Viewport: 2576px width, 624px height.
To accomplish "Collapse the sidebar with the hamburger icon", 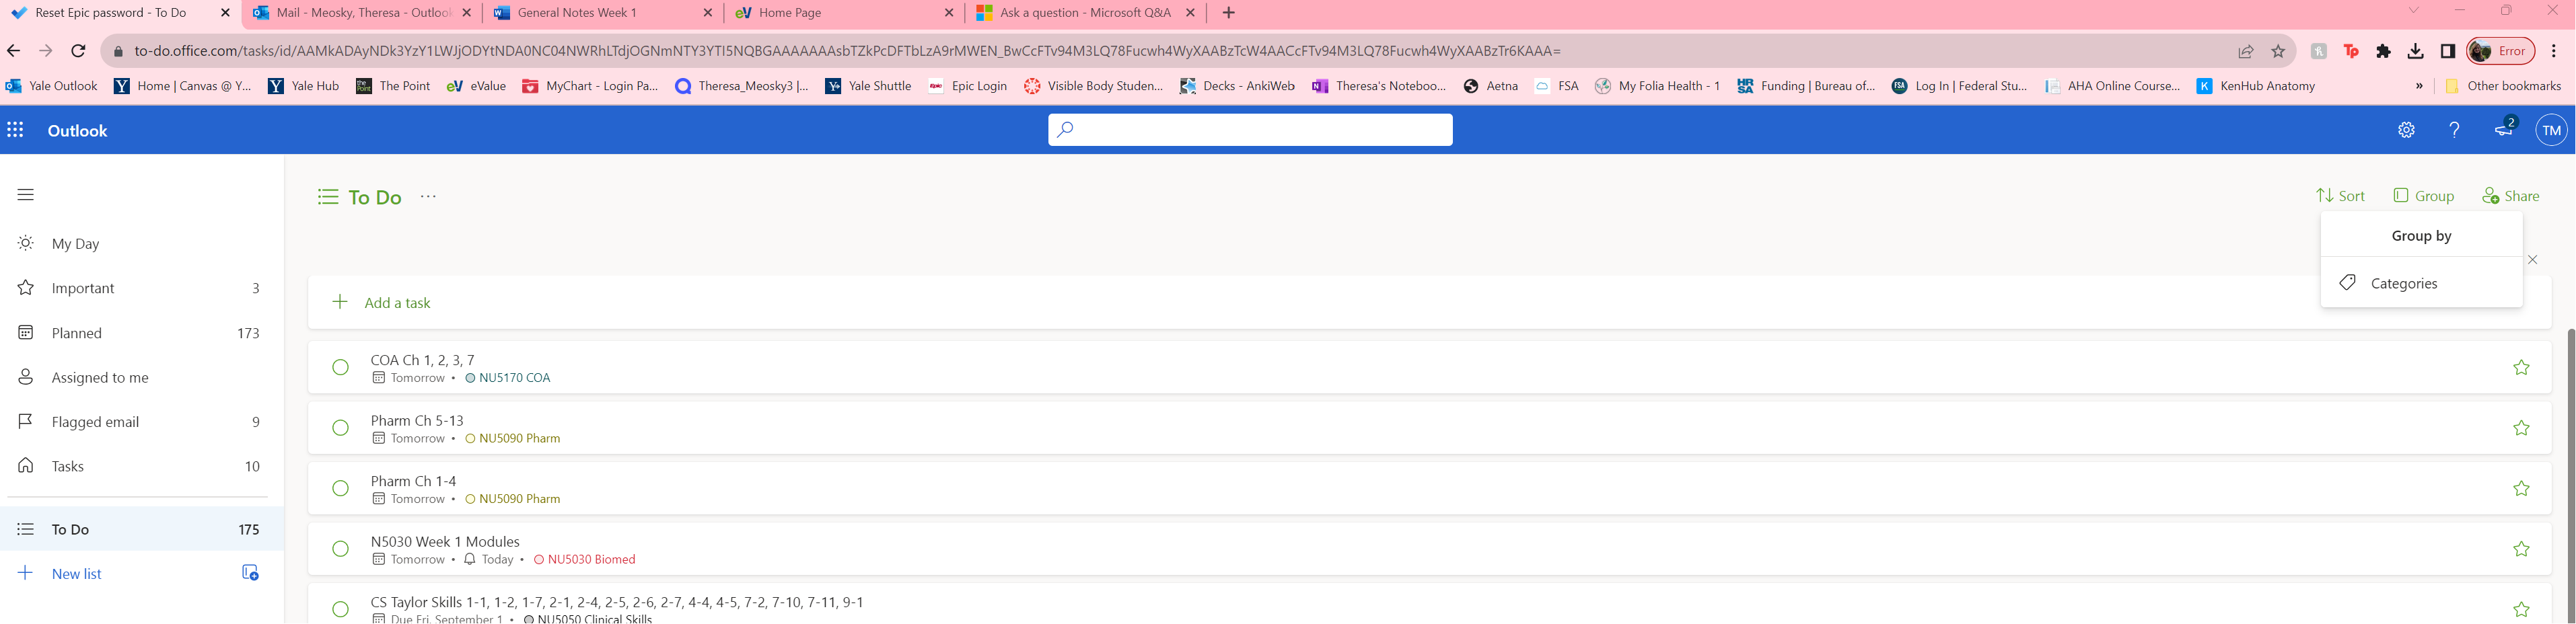I will [x=26, y=195].
